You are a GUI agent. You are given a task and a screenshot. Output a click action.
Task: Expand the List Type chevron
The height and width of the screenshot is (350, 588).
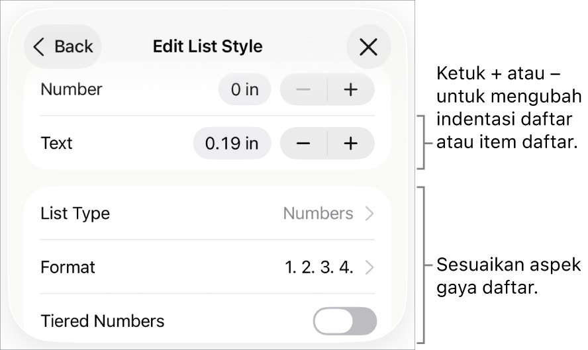coord(369,214)
